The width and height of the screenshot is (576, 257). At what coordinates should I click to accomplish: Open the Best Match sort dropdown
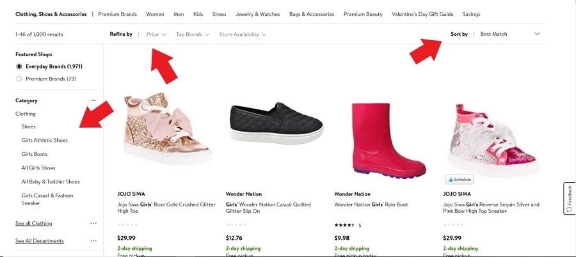point(510,35)
